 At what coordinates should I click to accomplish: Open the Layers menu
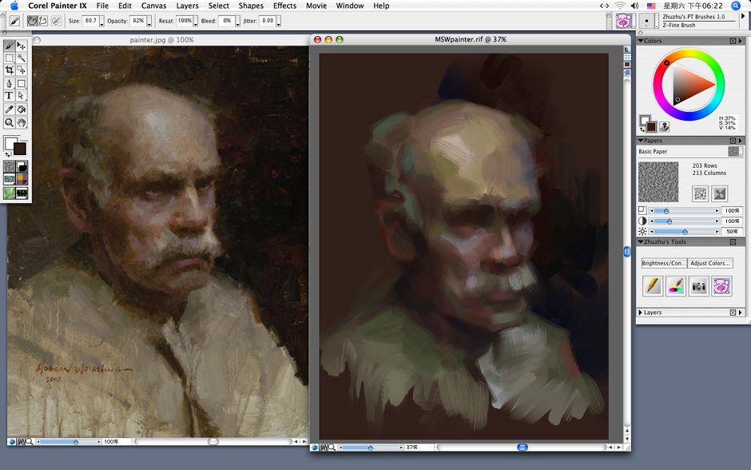[187, 6]
